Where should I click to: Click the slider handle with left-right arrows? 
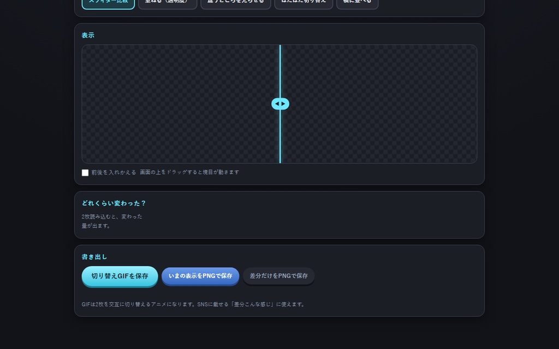280,104
